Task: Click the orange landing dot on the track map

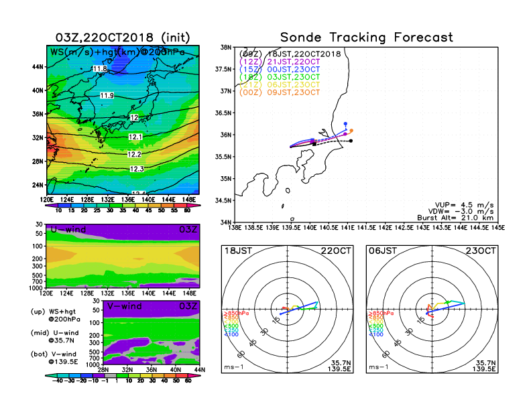Action: click(x=351, y=131)
